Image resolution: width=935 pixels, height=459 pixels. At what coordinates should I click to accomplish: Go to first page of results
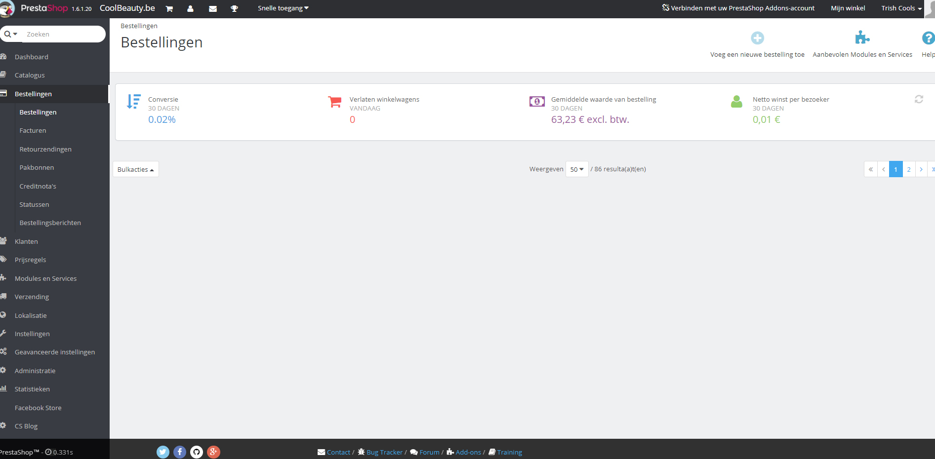pos(871,169)
